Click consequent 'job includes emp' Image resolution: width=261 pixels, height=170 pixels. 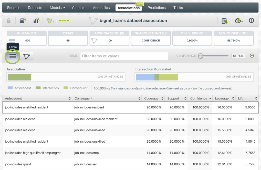87,153
